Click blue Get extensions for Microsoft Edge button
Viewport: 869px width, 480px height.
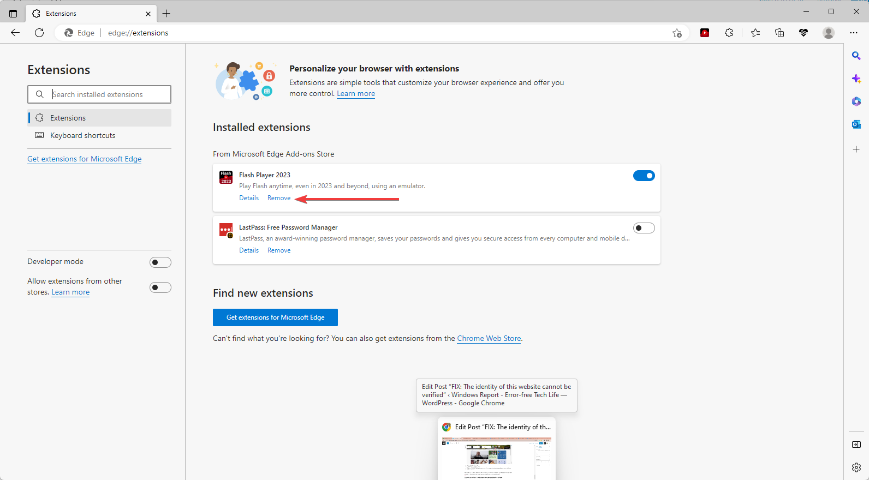coord(275,317)
